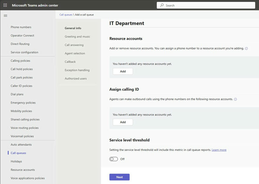Screen dimensions: 259x184
Task: Go to the Call answering step
Action: click(x=74, y=45)
